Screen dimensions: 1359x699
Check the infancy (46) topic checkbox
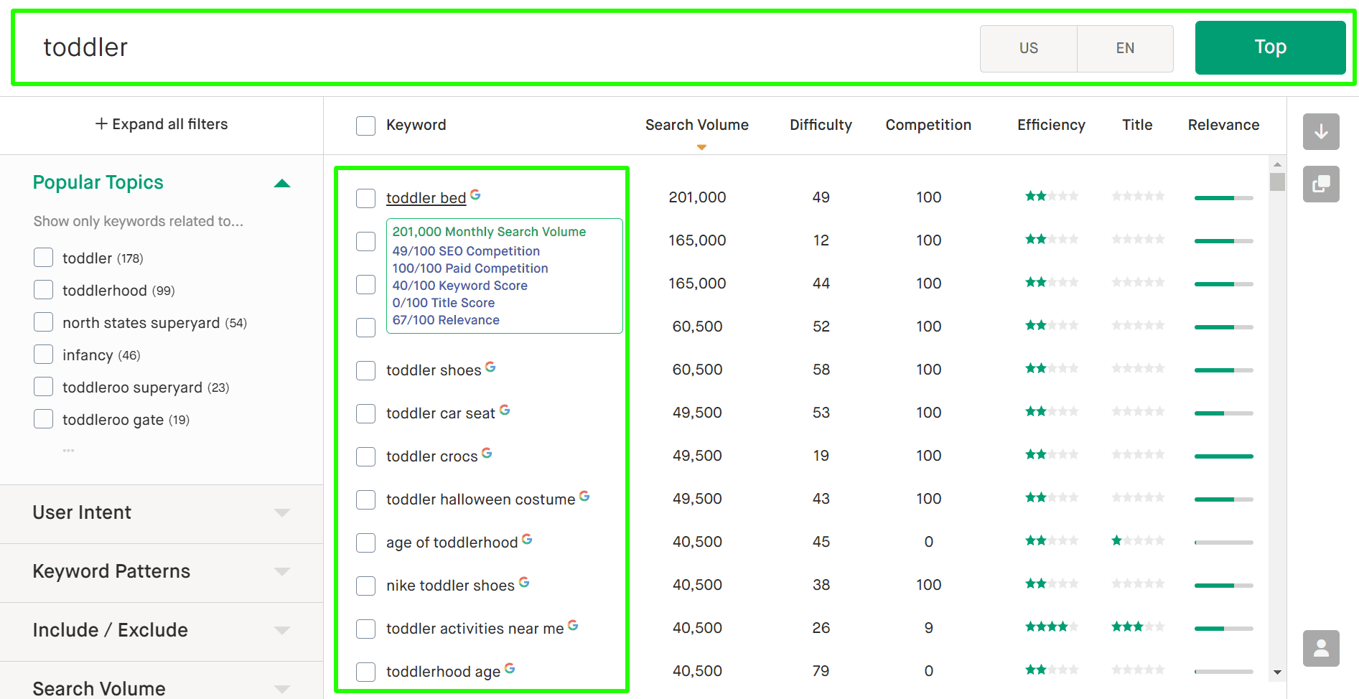43,354
